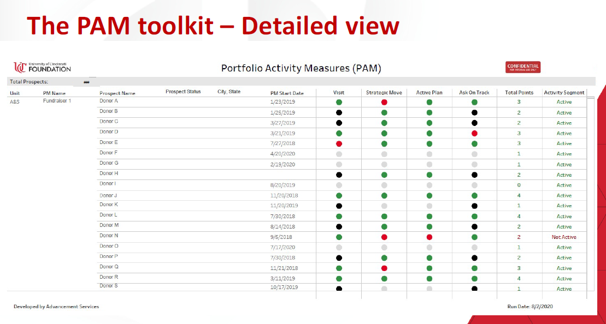This screenshot has width=606, height=324.
Task: Click the A&S unit cell
Action: 14,102
